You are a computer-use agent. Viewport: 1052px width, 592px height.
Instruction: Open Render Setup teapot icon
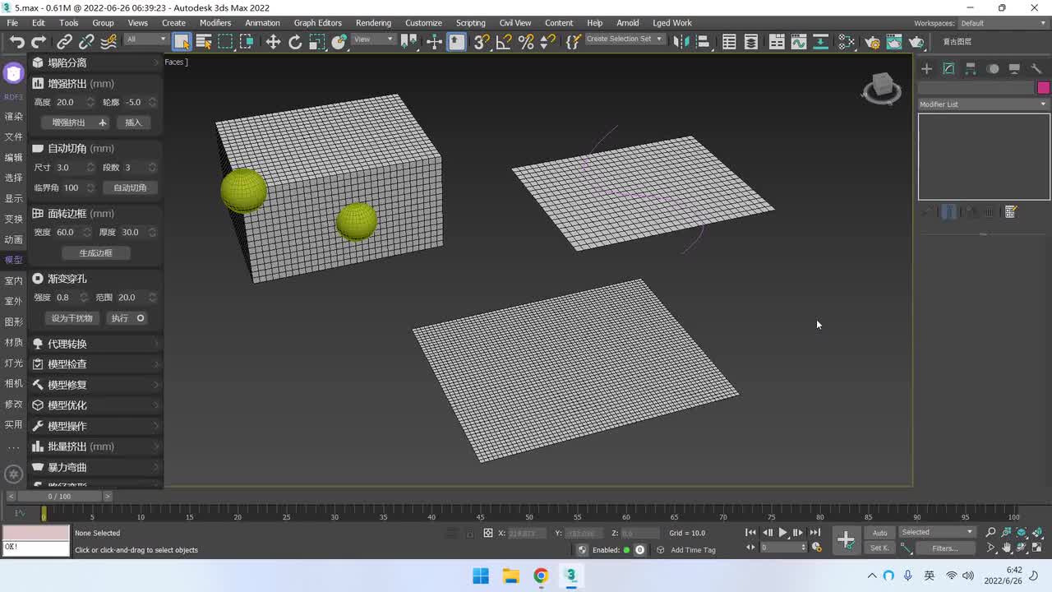pyautogui.click(x=872, y=42)
